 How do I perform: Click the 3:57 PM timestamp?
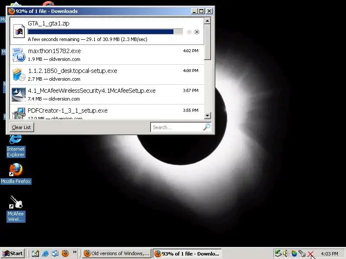click(x=191, y=90)
